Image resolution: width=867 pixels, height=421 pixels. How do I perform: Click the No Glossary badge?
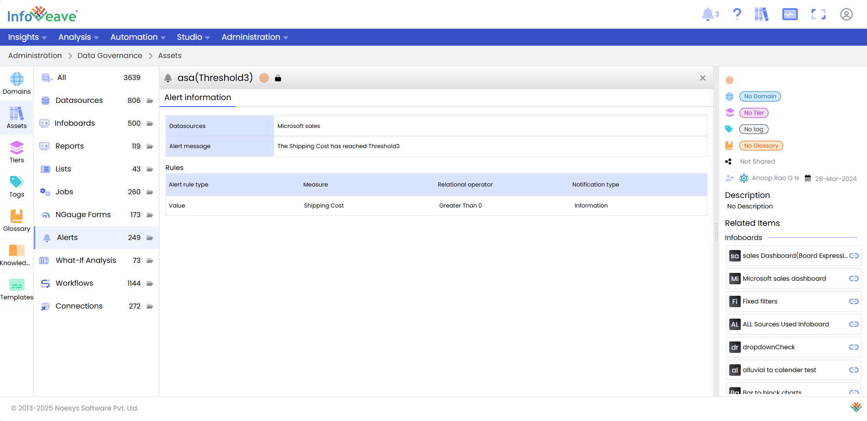tap(761, 146)
